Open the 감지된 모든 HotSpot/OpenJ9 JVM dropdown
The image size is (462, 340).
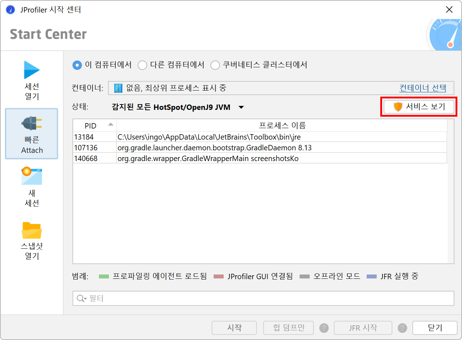(x=178, y=107)
